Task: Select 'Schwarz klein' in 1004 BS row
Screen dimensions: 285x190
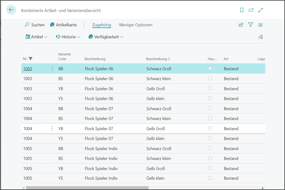Action: [x=159, y=119]
